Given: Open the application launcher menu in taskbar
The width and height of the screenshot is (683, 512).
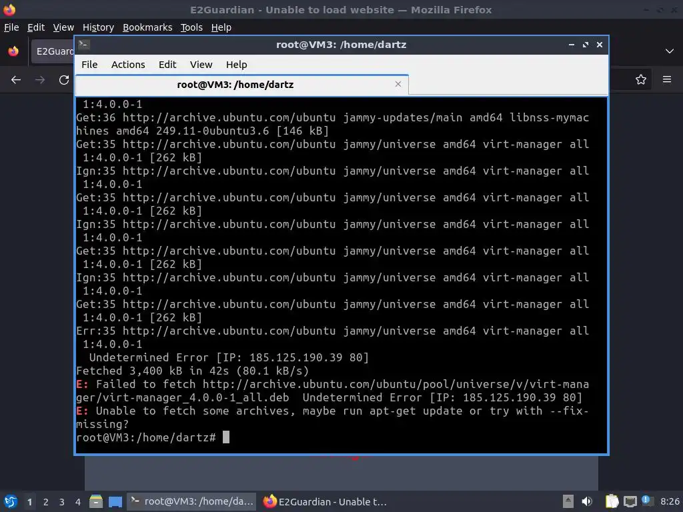Looking at the screenshot, I should click(11, 501).
